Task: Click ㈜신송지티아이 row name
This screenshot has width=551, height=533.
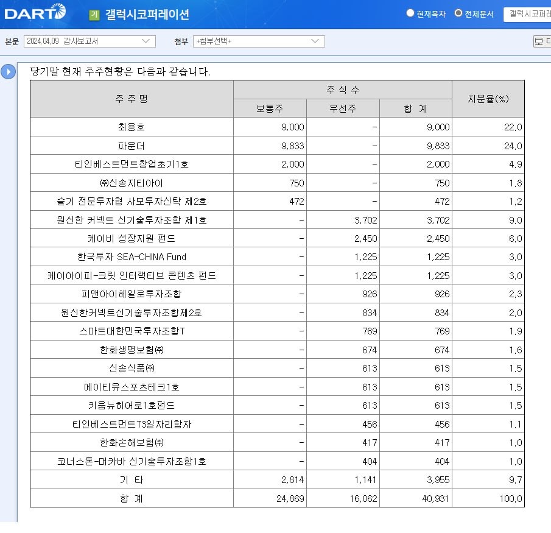Action: pyautogui.click(x=132, y=183)
